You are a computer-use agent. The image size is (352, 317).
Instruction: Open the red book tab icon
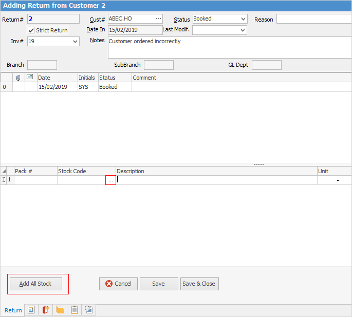46,310
